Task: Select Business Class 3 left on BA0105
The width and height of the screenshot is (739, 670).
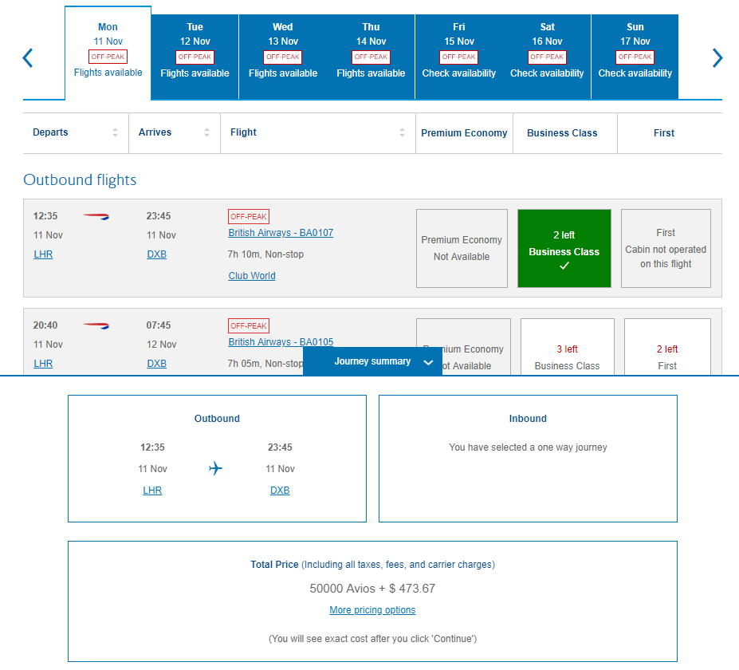Action: (x=567, y=349)
